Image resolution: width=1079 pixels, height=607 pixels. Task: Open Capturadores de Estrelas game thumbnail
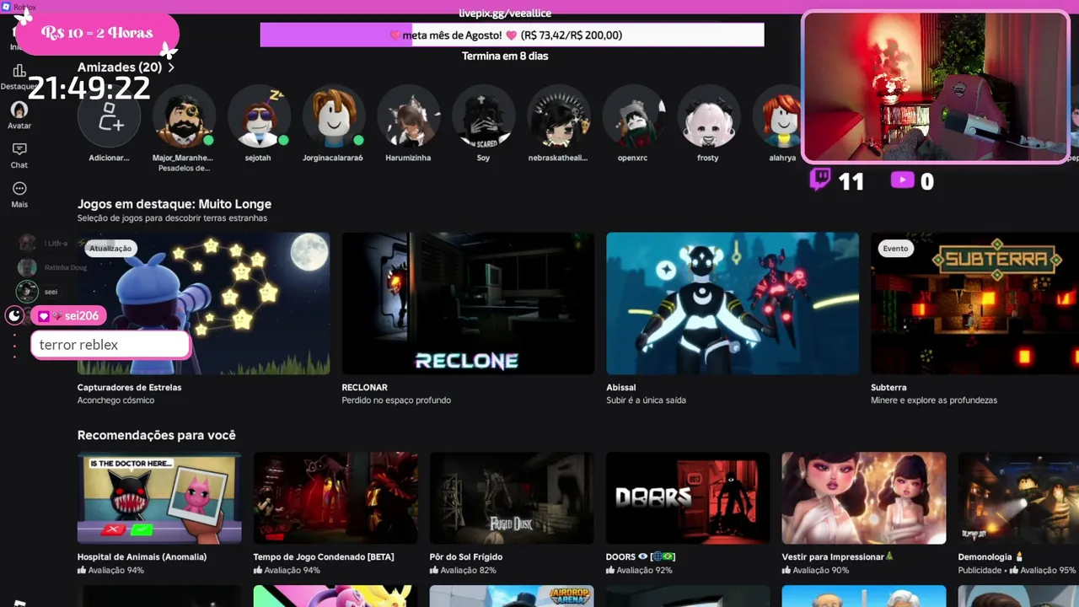(204, 303)
